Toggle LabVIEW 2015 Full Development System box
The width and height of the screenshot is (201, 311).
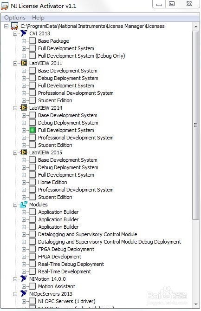click(x=32, y=175)
